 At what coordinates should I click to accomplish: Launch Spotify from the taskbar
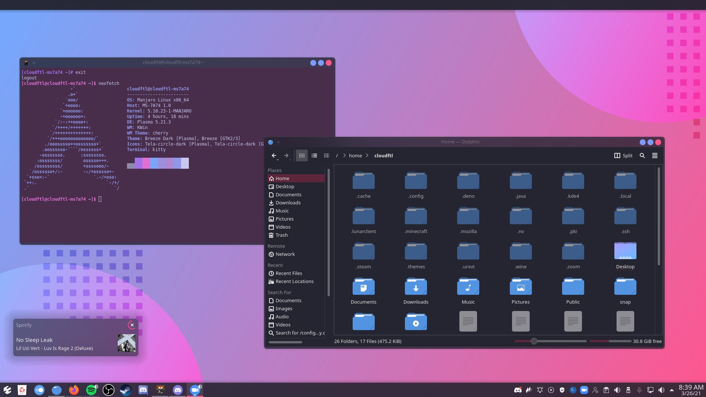click(x=91, y=390)
